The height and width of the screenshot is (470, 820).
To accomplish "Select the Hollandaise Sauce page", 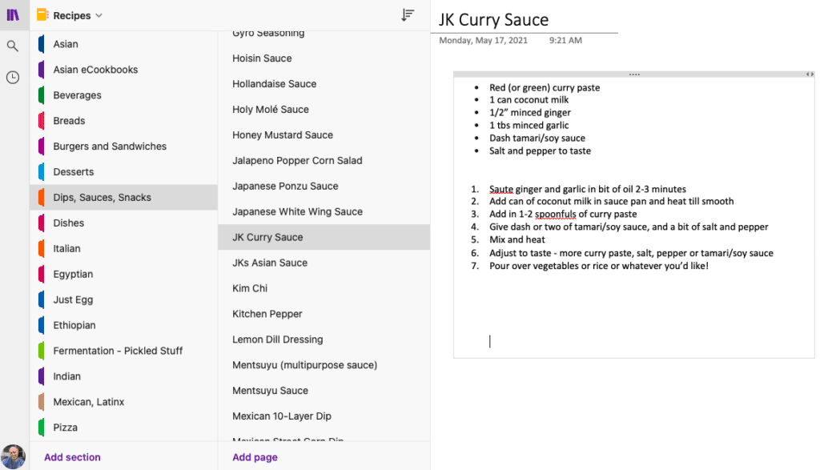I will pos(274,84).
